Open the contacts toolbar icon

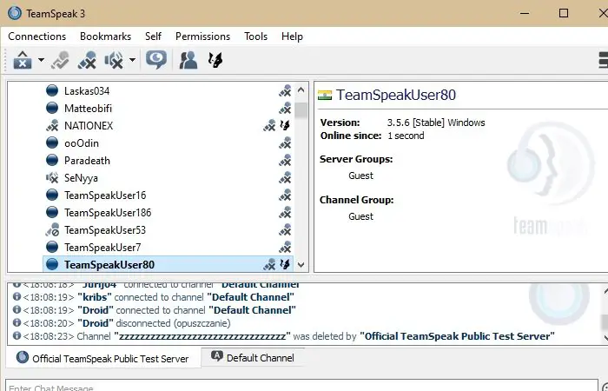(188, 60)
